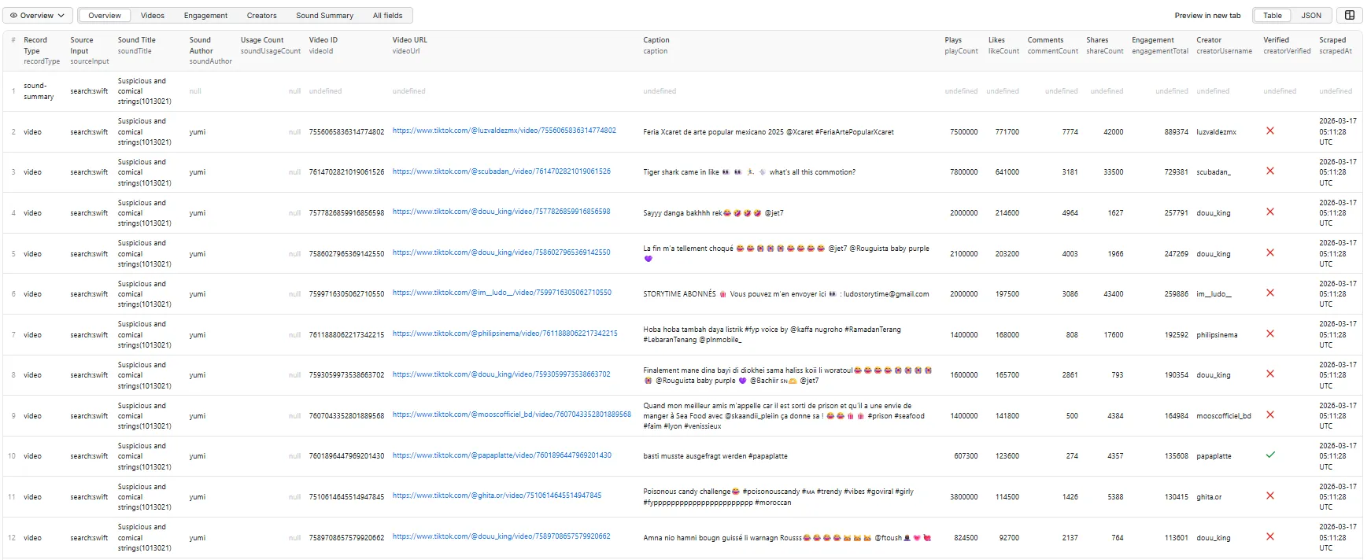Click the sound-summary record type cell

[x=39, y=91]
